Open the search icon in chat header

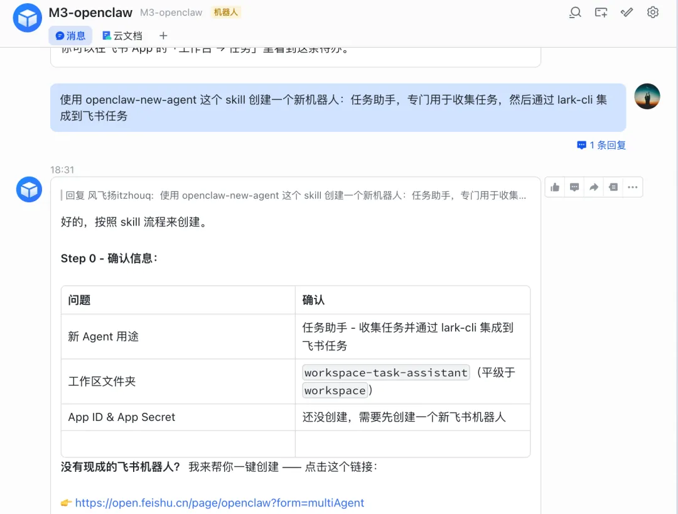coord(574,13)
